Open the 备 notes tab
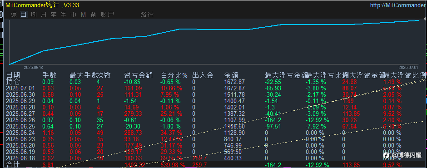The height and width of the screenshot is (168, 427). (94, 15)
